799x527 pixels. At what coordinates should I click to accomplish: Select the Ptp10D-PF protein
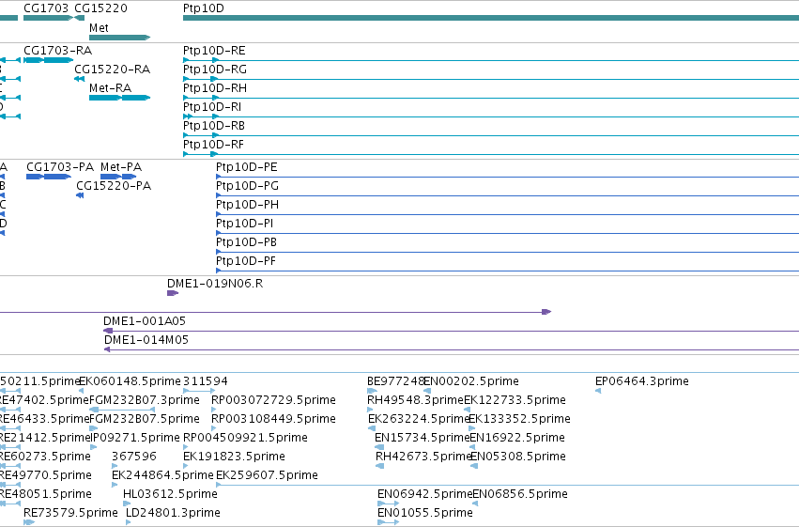[508, 271]
